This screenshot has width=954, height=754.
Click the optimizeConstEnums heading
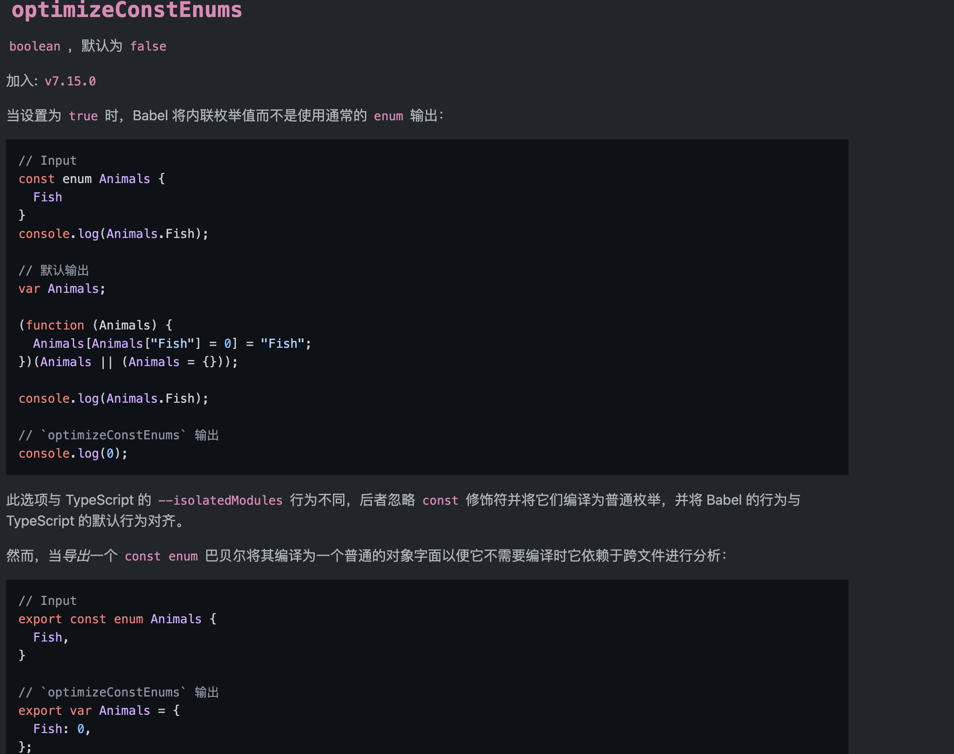(127, 10)
